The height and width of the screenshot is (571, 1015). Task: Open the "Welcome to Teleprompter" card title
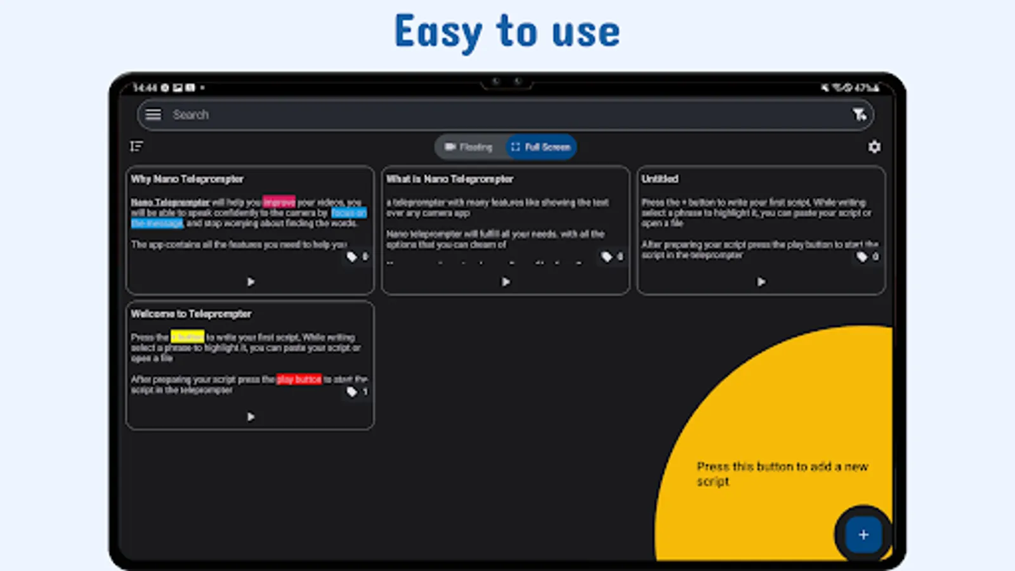click(191, 314)
